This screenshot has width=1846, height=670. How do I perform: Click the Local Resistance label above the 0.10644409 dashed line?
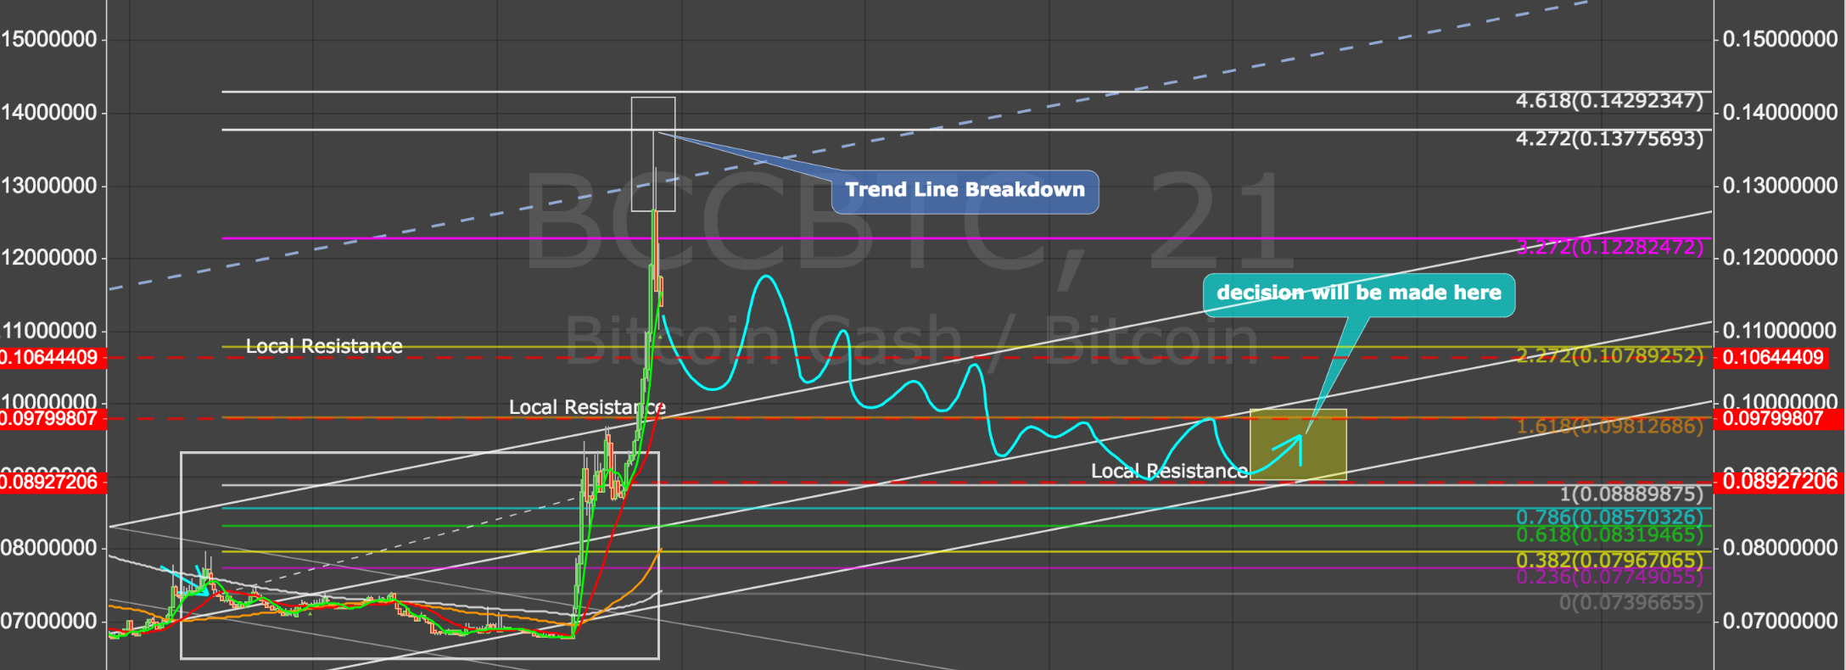[x=324, y=346]
